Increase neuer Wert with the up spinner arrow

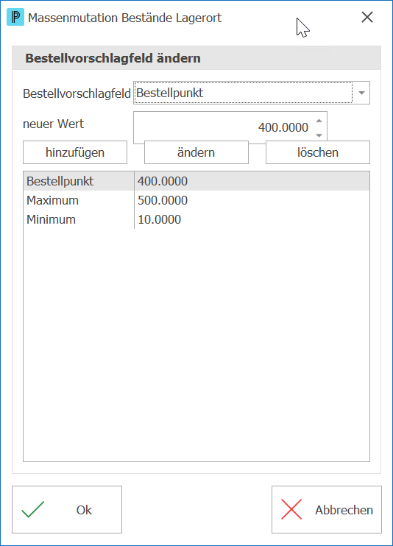click(319, 121)
